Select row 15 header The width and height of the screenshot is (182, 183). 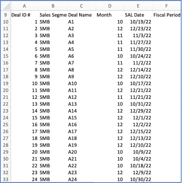(6, 56)
